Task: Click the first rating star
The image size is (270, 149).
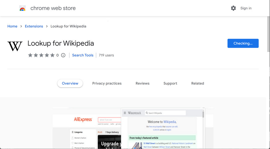Action: [30, 55]
